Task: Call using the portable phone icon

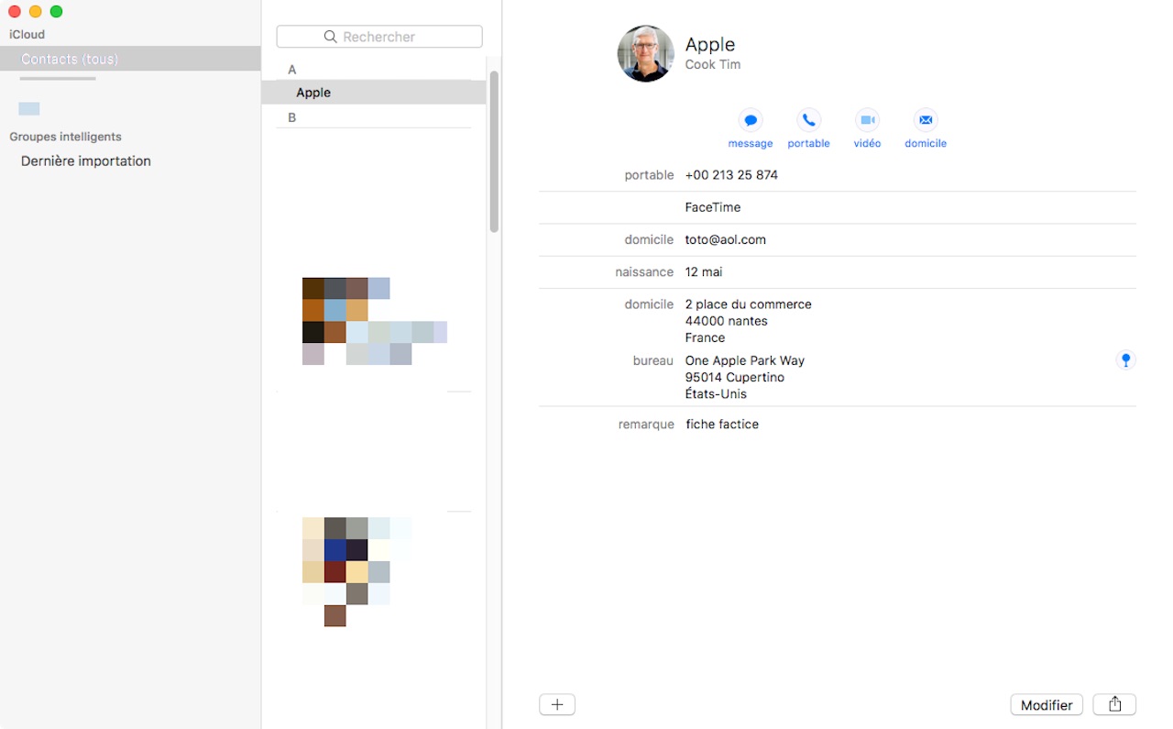Action: 808,120
